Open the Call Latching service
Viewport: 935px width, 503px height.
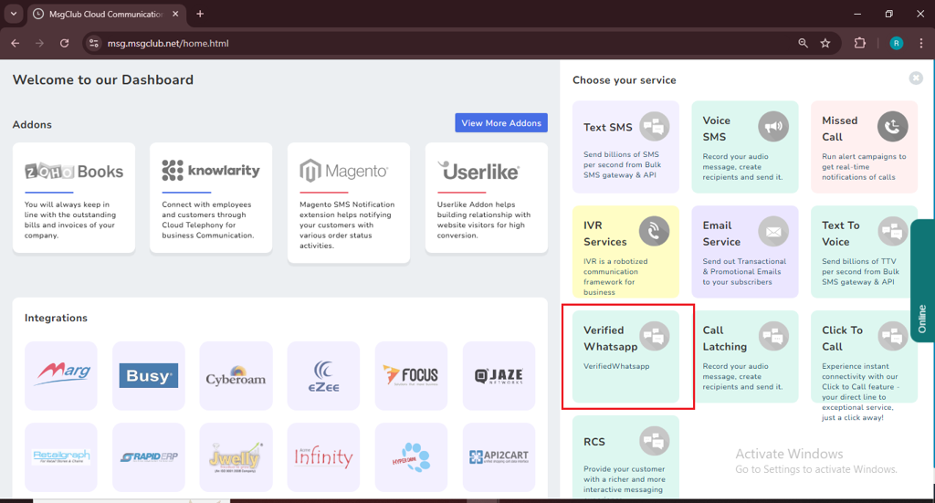744,357
